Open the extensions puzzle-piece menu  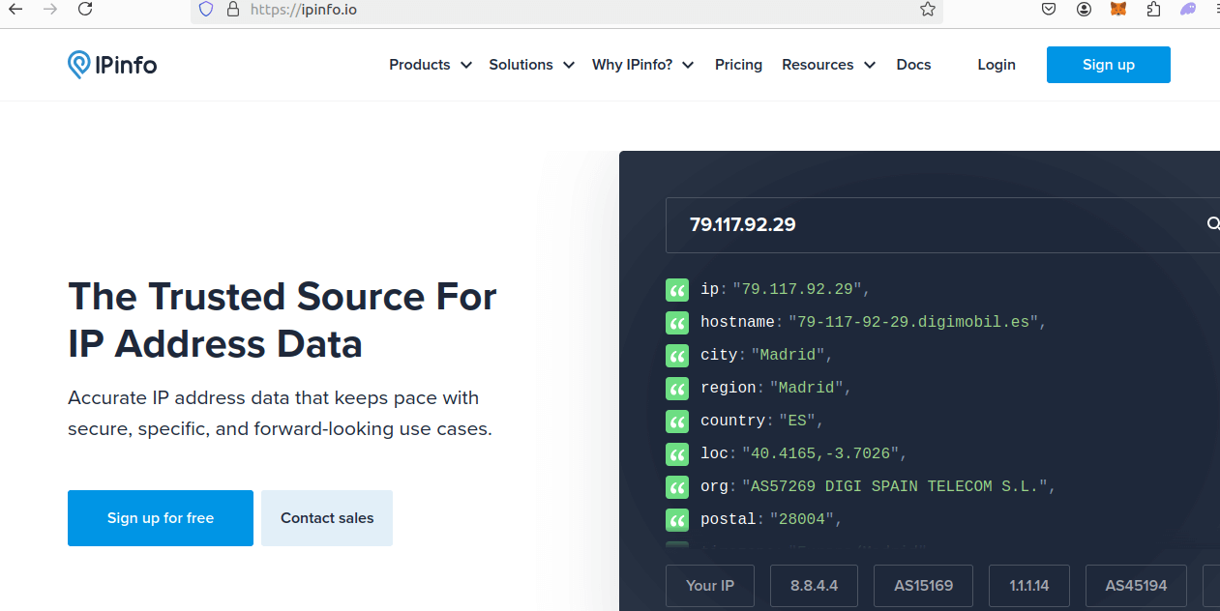(1152, 10)
